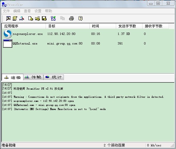Select sogouexplorer.exe connection row
This screenshot has width=176, height=149.
[x=88, y=34]
